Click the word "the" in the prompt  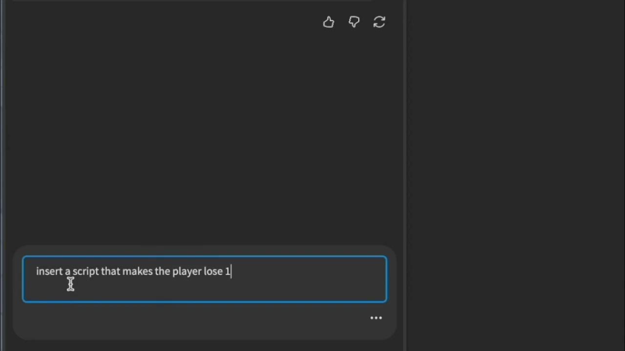162,271
